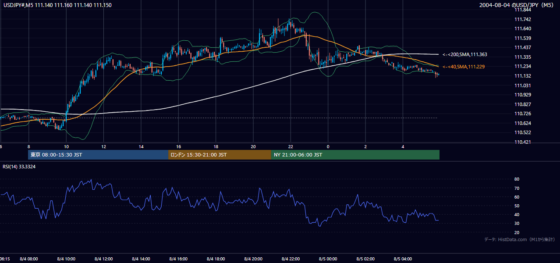Select the ロンドン 15:30-21:00 JST session bar
The image size is (560, 263).
point(220,155)
